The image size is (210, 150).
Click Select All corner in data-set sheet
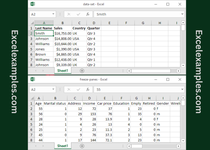[x=31, y=23]
